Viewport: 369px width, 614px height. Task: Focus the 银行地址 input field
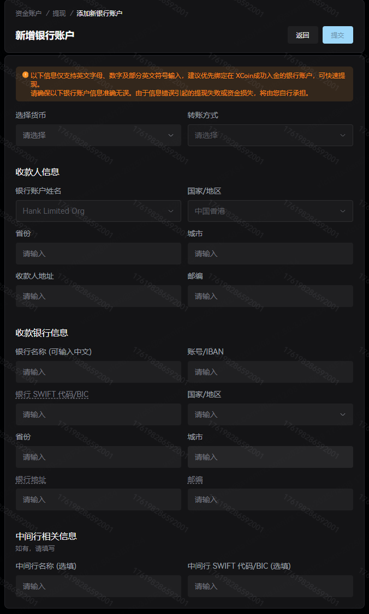[98, 499]
